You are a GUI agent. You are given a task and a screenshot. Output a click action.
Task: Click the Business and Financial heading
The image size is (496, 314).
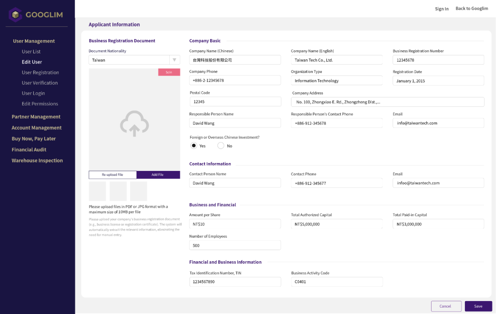pyautogui.click(x=213, y=205)
